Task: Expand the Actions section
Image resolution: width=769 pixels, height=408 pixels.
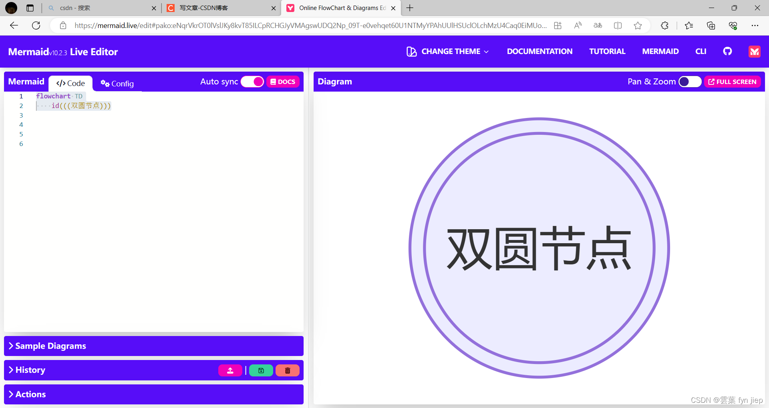Action: (154, 394)
